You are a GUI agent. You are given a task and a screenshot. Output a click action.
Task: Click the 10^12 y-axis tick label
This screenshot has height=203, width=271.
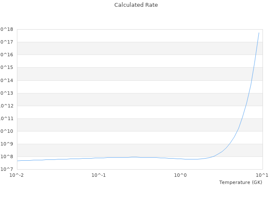coord(7,106)
